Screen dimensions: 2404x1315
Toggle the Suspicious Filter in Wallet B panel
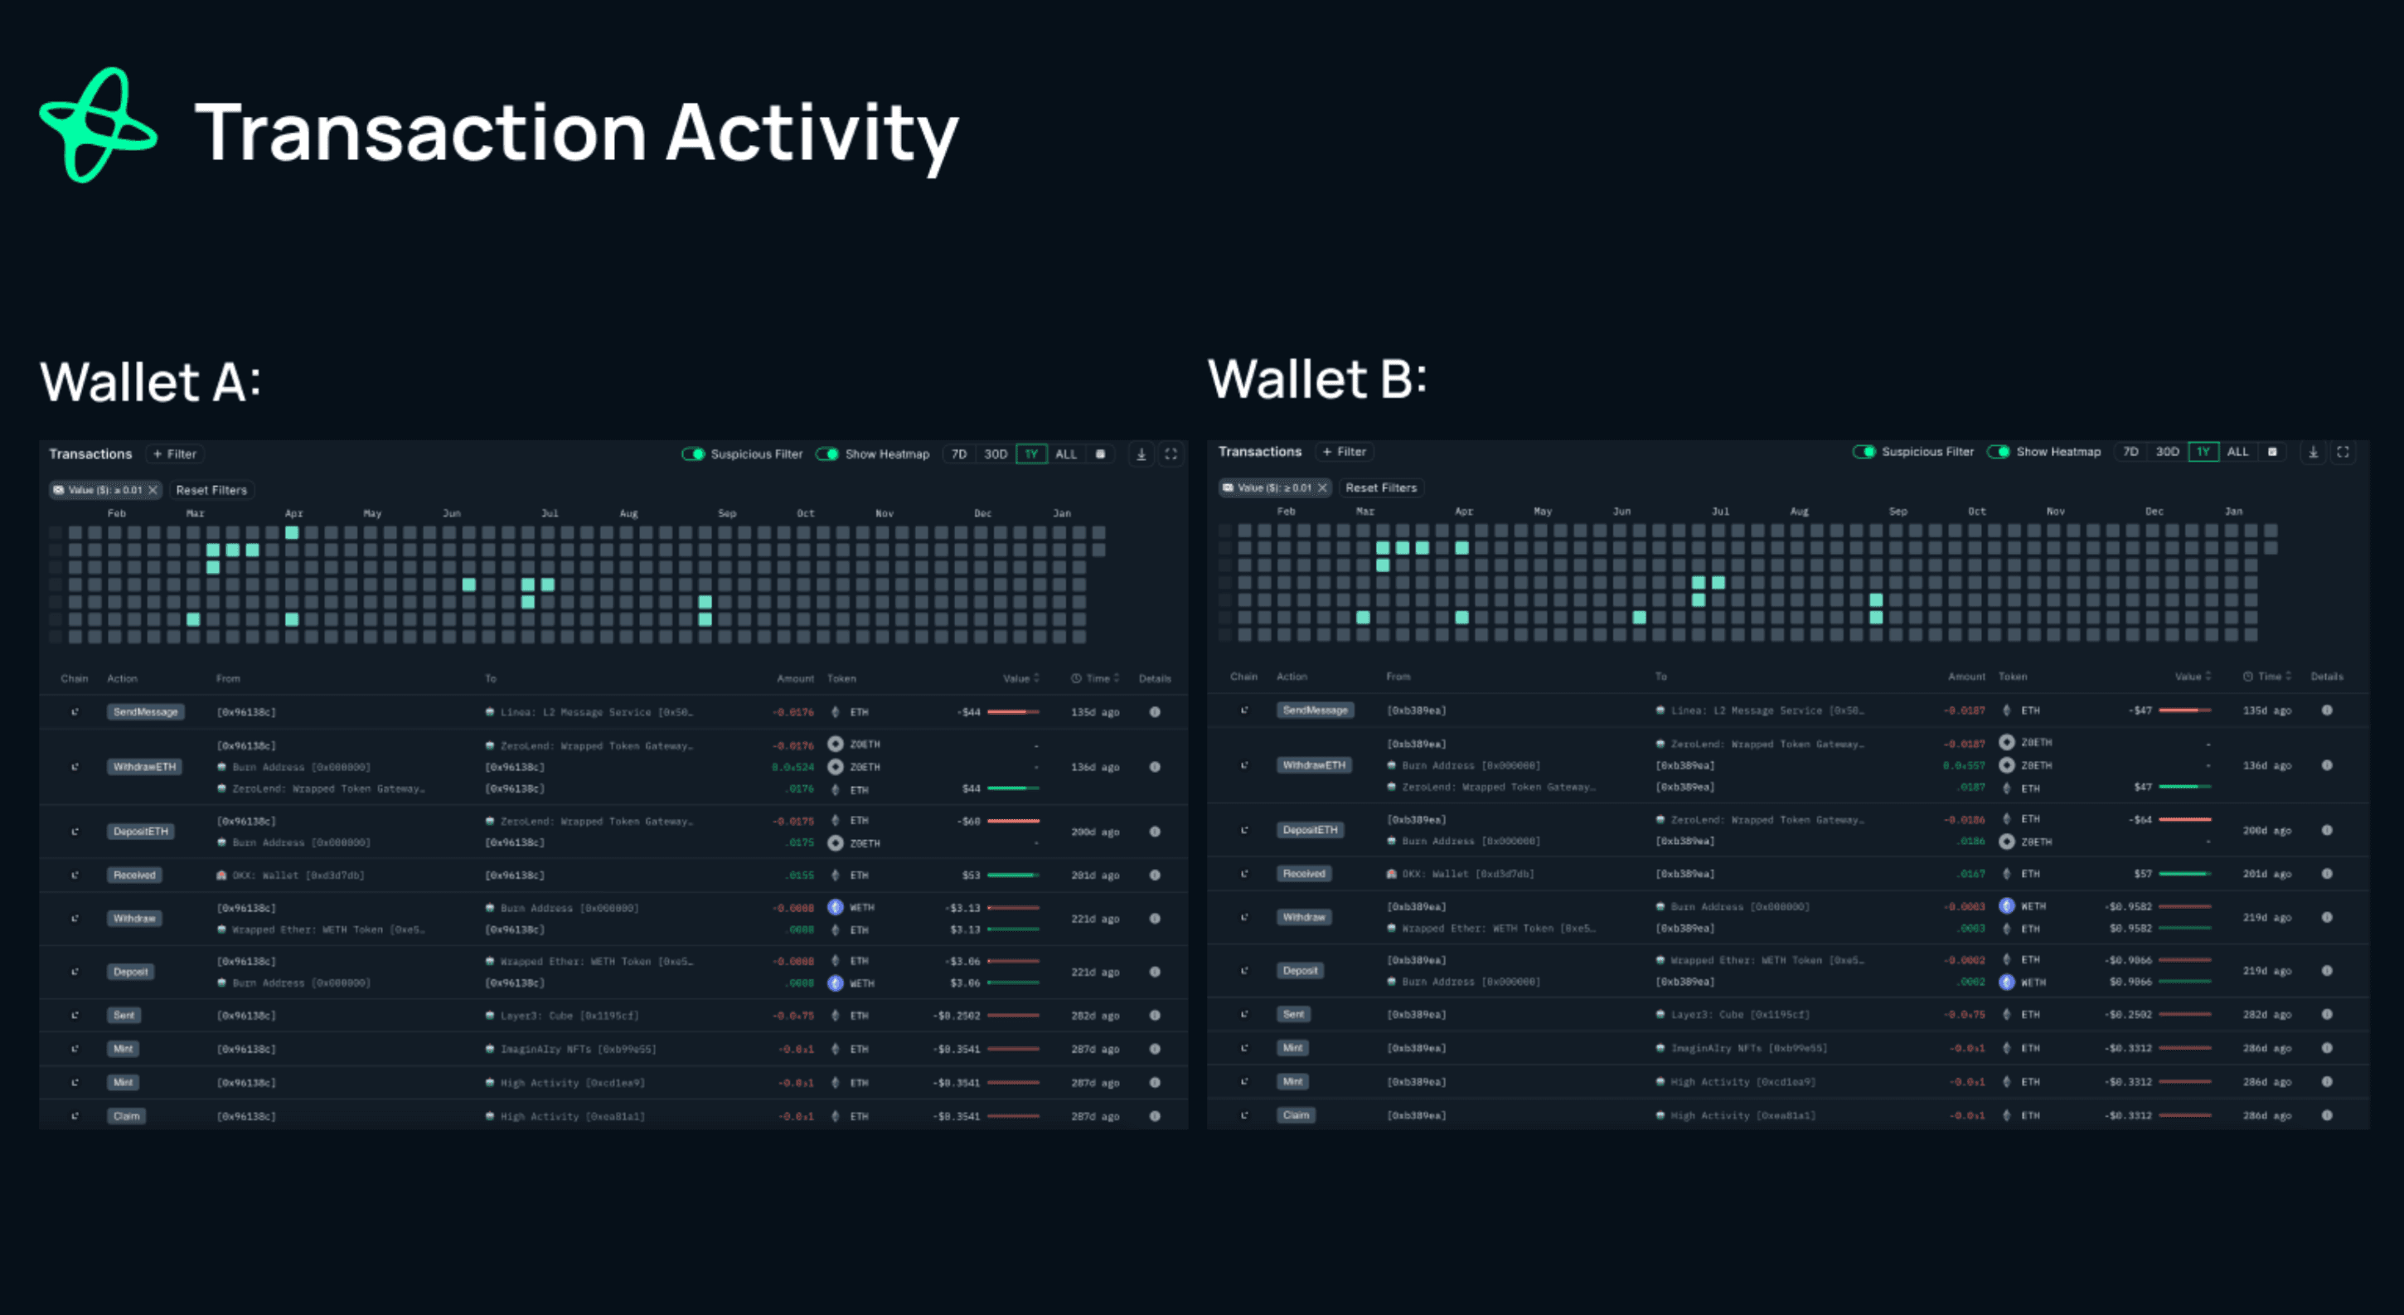tap(1863, 452)
